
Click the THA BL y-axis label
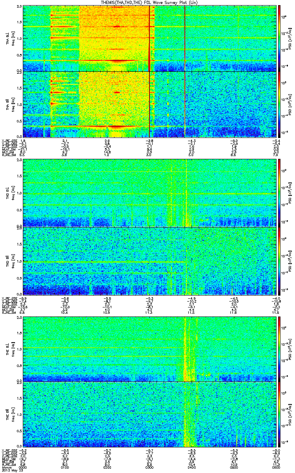pyautogui.click(x=7, y=38)
